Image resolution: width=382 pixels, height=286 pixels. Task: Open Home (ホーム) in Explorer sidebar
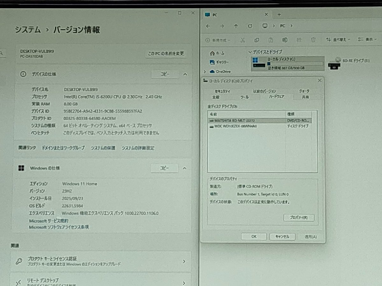click(x=217, y=53)
